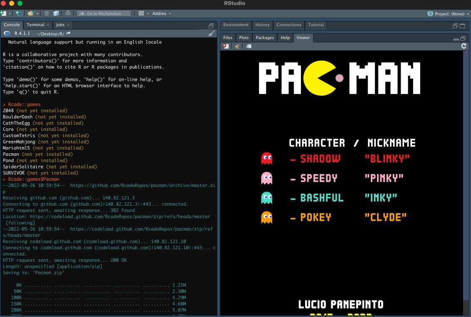Switch to the Jobs tab
The height and width of the screenshot is (317, 471).
click(60, 25)
